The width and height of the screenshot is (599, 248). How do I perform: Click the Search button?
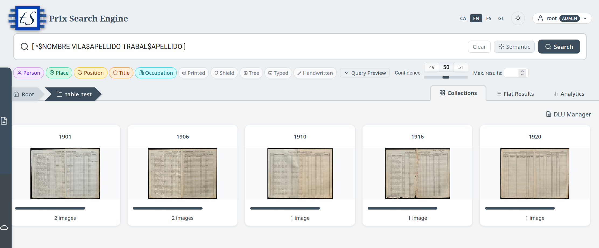coord(559,47)
